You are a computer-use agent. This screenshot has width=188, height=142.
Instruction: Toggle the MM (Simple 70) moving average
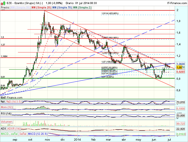(x=59, y=6)
